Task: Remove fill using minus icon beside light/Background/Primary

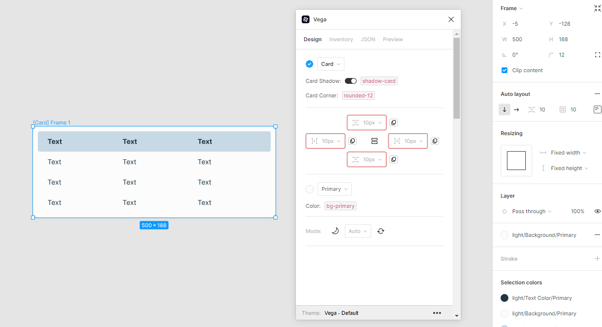Action: click(597, 235)
